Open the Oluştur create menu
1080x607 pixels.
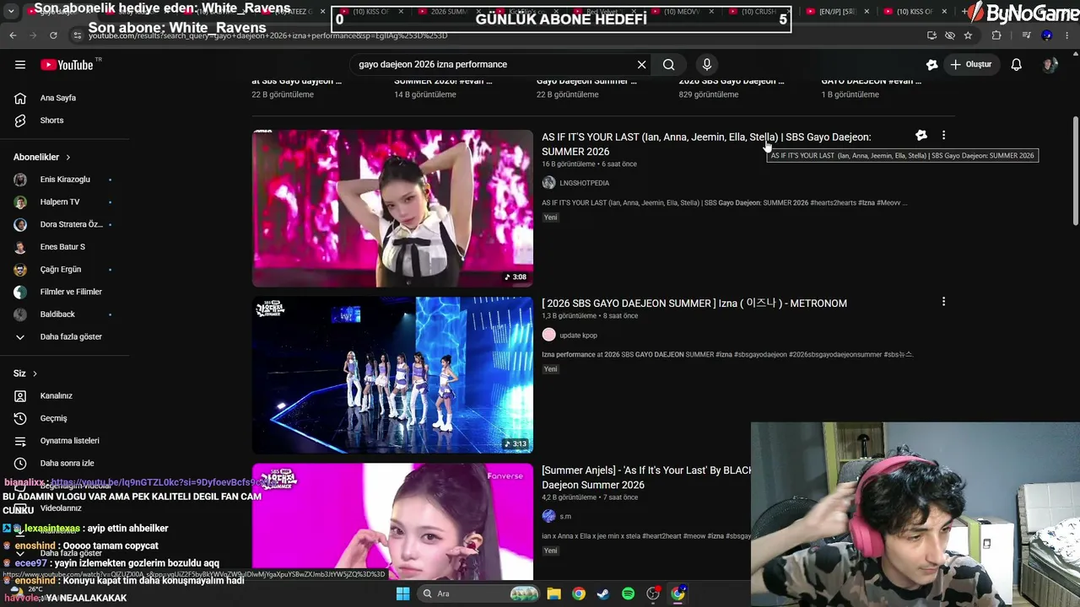pos(970,64)
